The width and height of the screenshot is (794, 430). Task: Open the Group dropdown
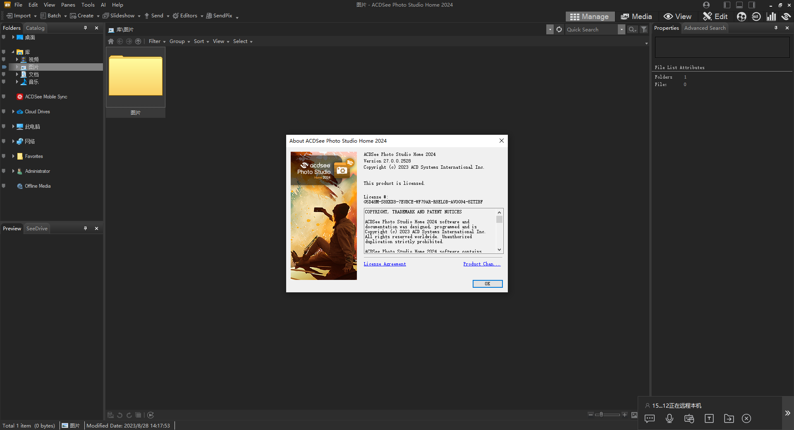click(x=179, y=41)
